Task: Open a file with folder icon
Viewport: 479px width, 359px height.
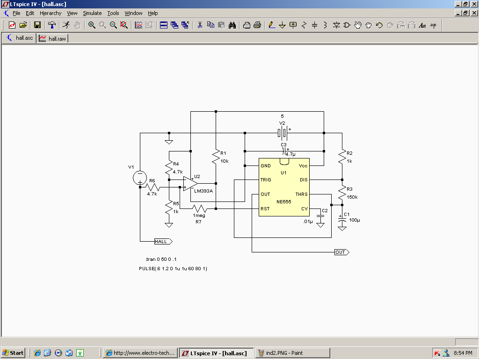Action: pyautogui.click(x=23, y=25)
